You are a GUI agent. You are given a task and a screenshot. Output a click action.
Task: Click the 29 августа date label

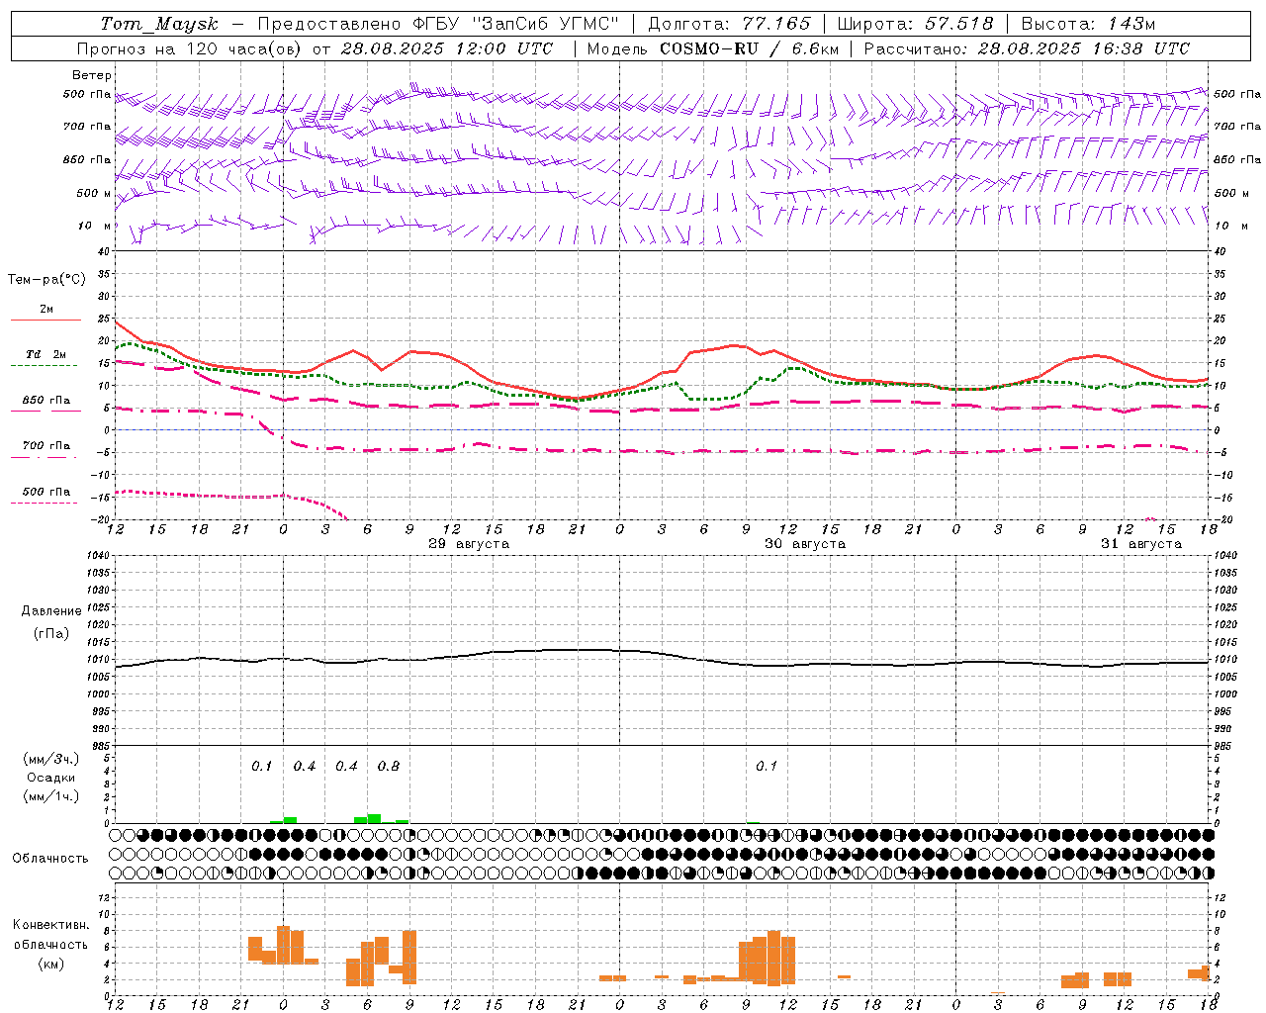tap(469, 544)
